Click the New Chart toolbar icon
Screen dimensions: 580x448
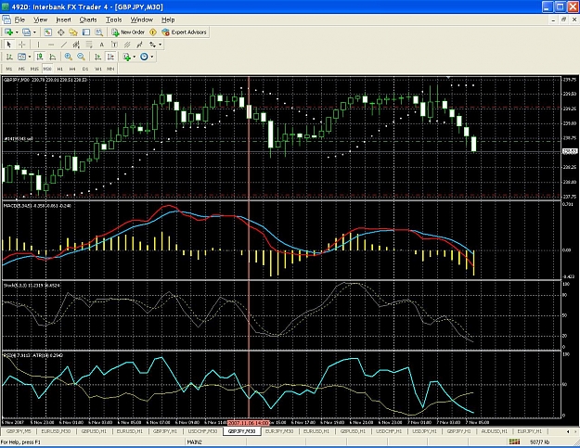(8, 32)
